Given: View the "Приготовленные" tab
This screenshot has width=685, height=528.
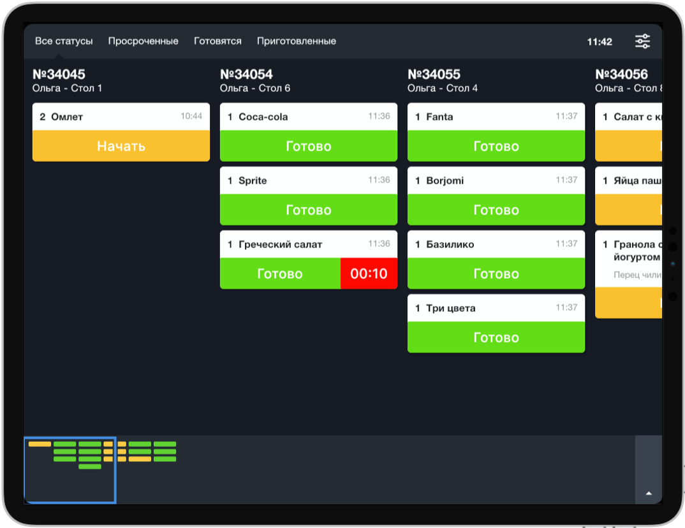Looking at the screenshot, I should (x=296, y=41).
